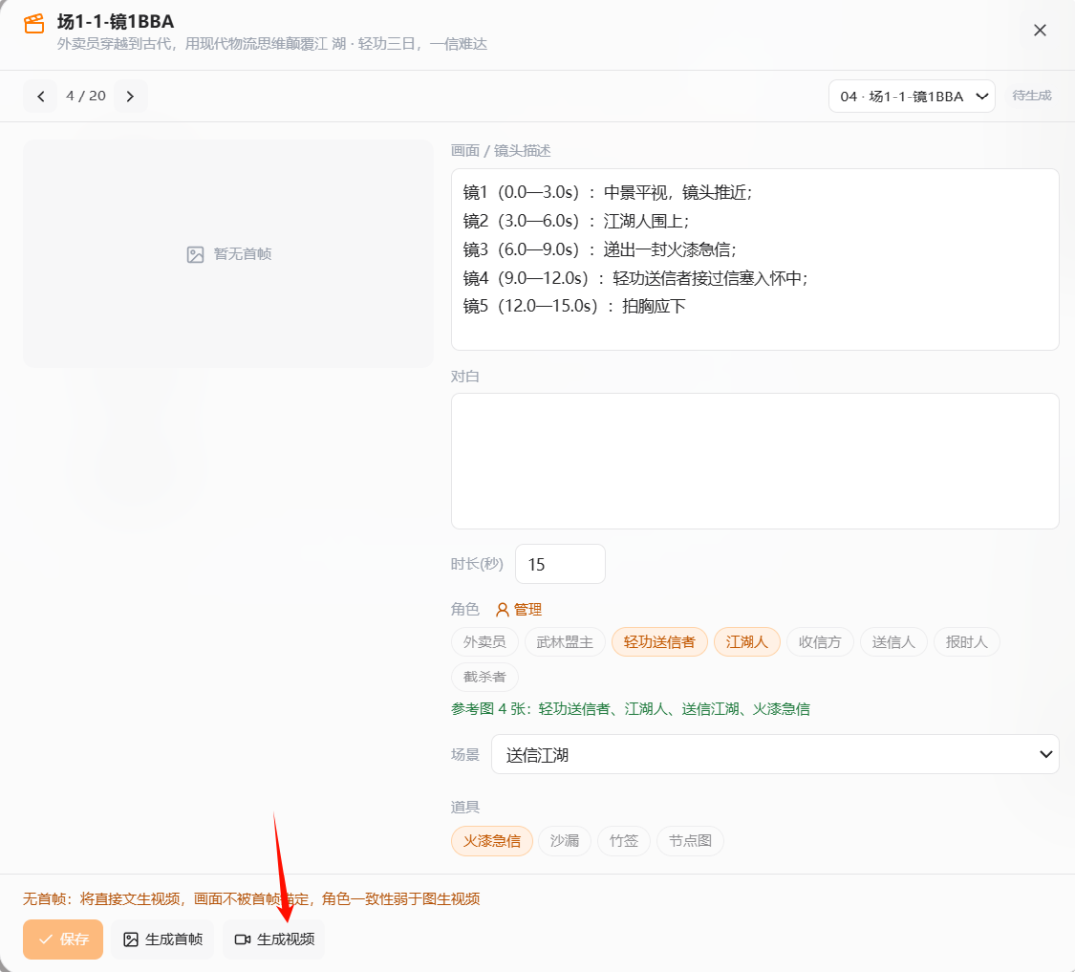The width and height of the screenshot is (1075, 972).
Task: Deselect the 轻功送信者 role tag
Action: (x=660, y=643)
